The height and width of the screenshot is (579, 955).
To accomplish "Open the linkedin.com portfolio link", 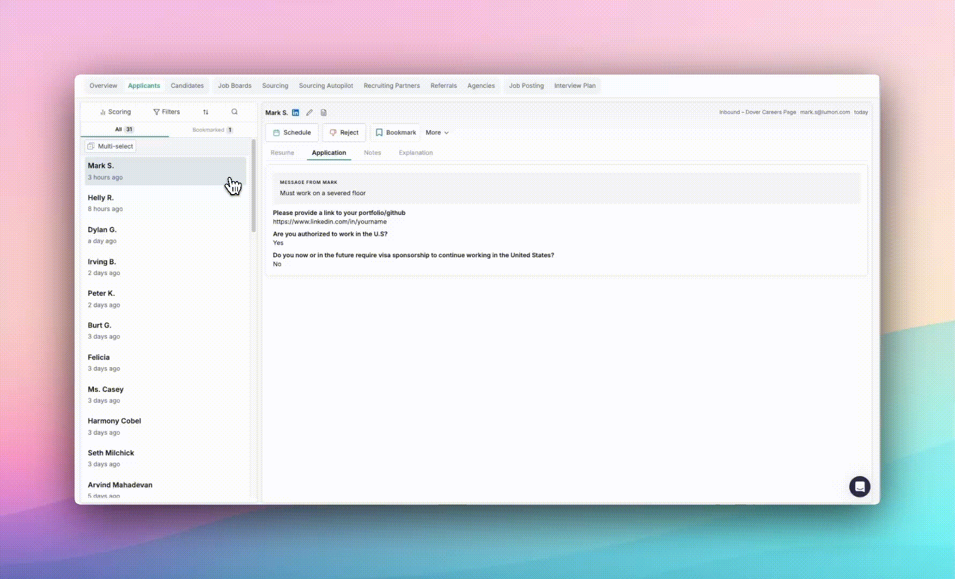I will 329,222.
